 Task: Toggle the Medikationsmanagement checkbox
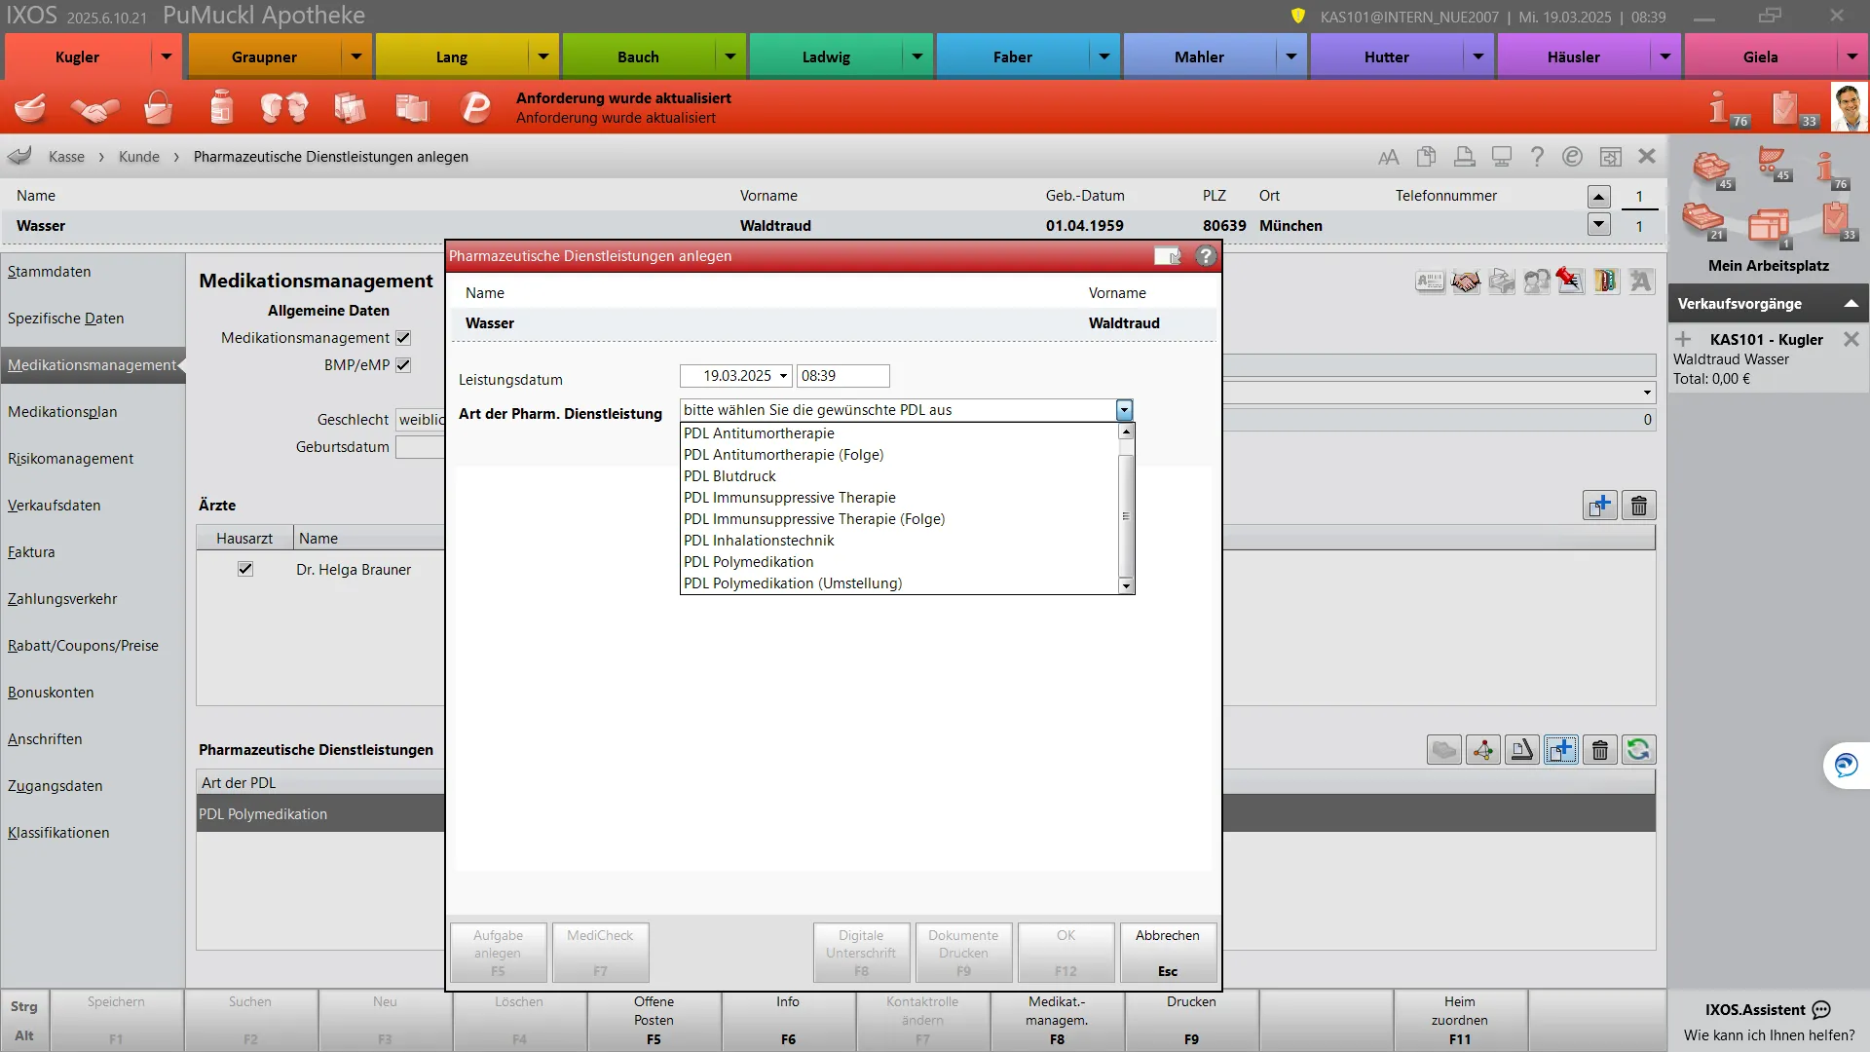tap(403, 338)
